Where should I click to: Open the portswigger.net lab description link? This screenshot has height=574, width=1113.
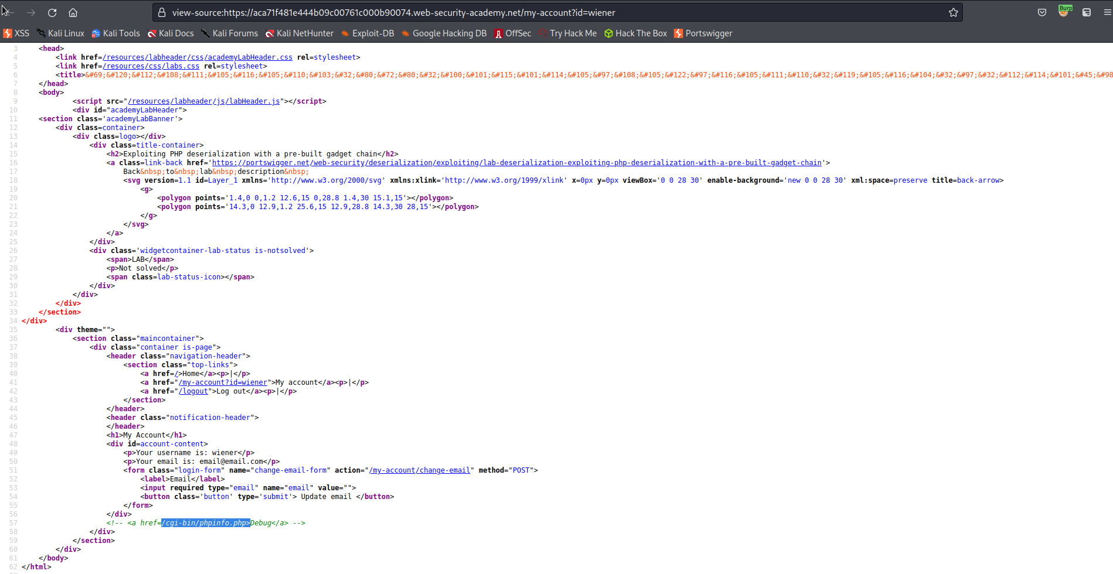coord(517,163)
